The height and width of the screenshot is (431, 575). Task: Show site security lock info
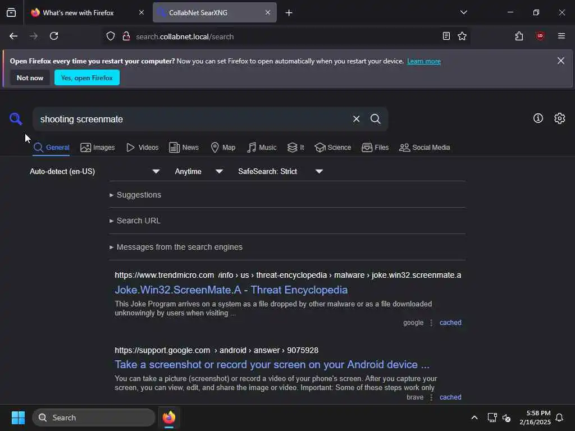(126, 36)
